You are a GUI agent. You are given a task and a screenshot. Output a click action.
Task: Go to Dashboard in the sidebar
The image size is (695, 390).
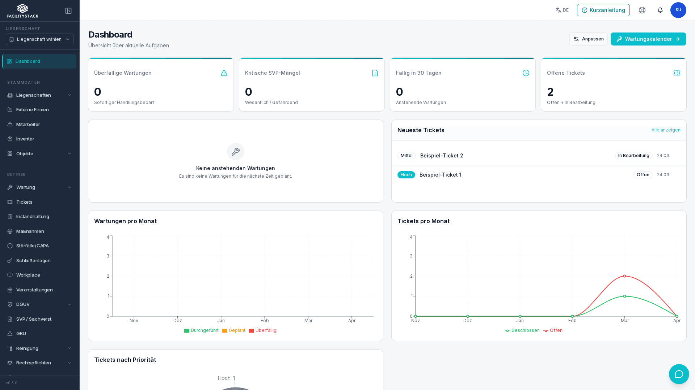(39, 61)
